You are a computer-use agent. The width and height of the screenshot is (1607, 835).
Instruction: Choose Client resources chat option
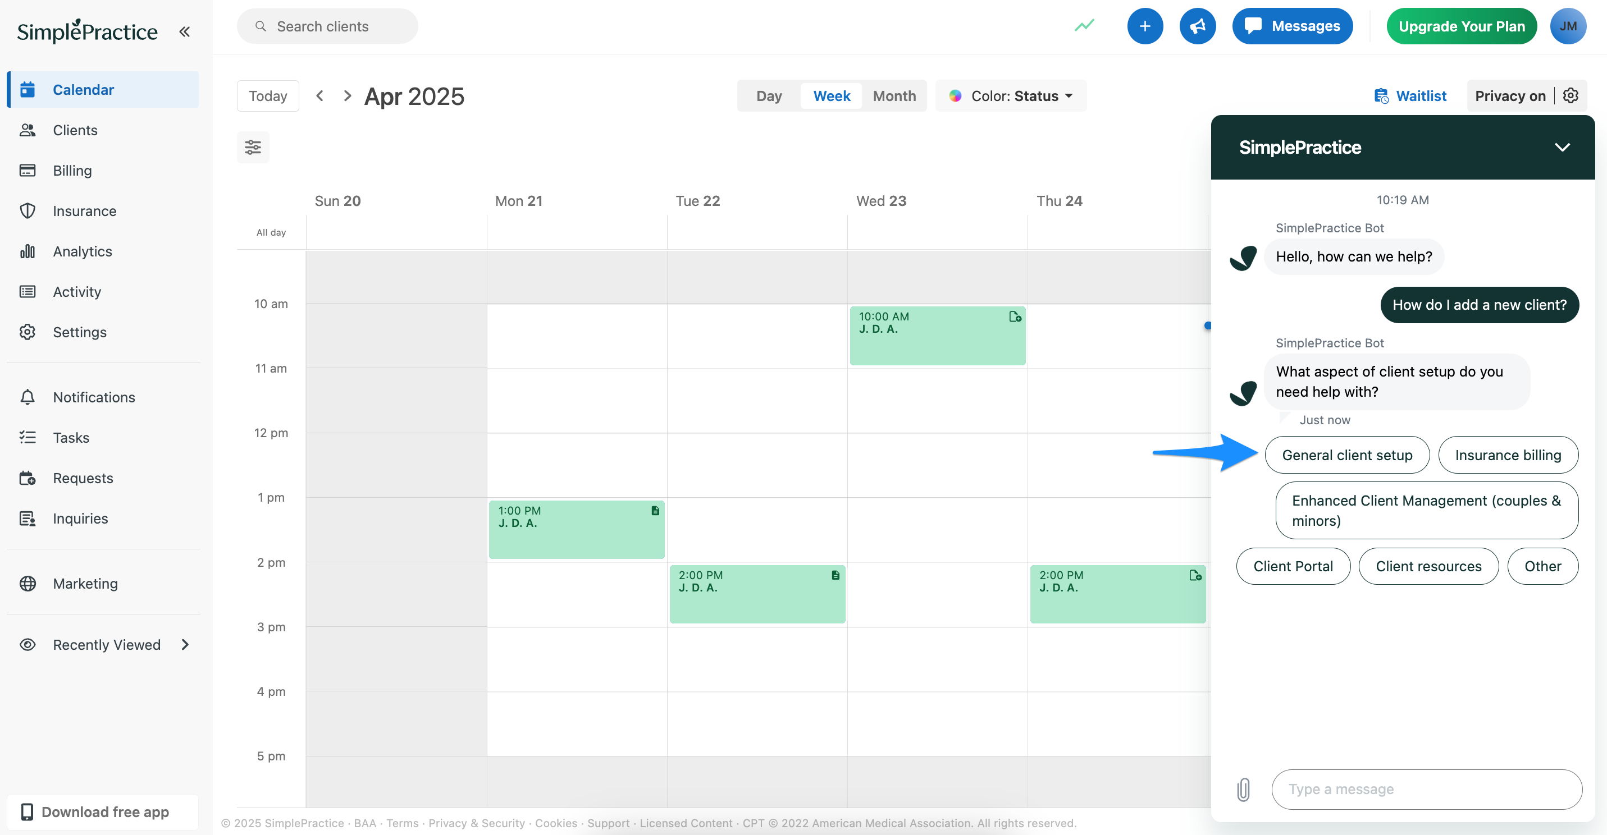1428,566
